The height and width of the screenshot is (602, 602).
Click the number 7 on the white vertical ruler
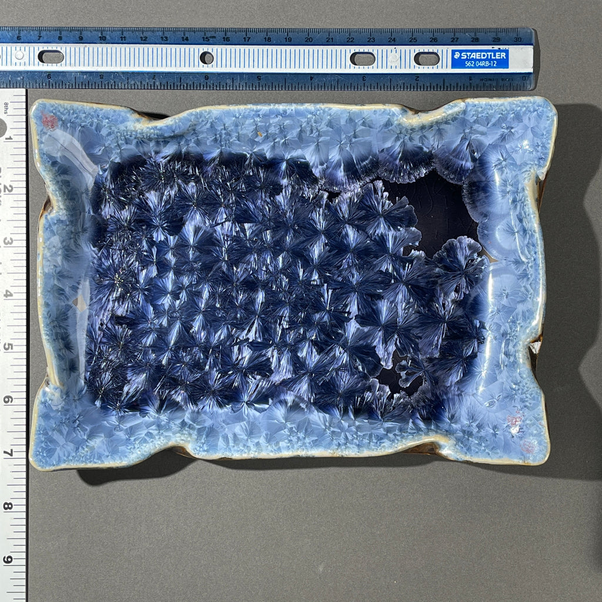pos(8,453)
